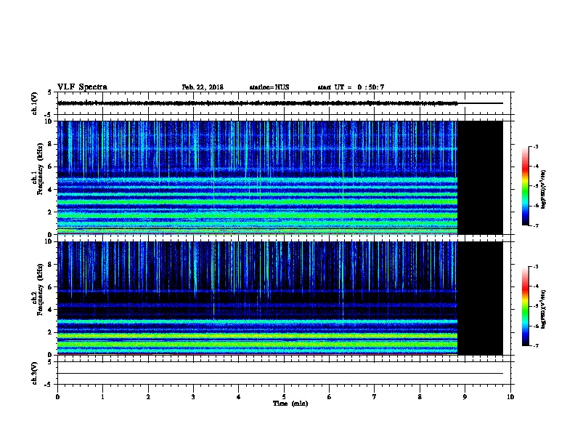Click the "0" tick on the time axis
Viewport: 575px width, 445px height.
click(57, 397)
